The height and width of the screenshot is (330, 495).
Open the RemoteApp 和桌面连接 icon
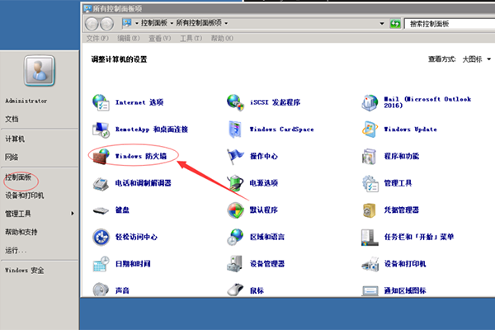[x=101, y=130]
